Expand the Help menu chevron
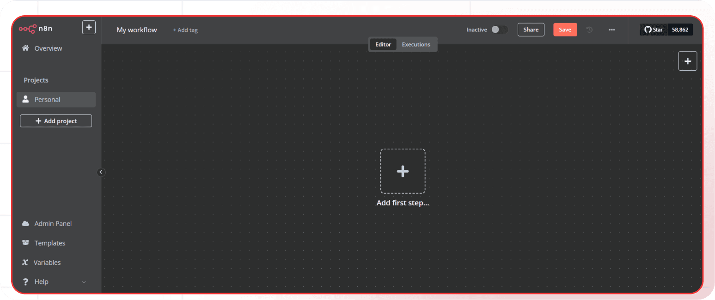 point(84,282)
